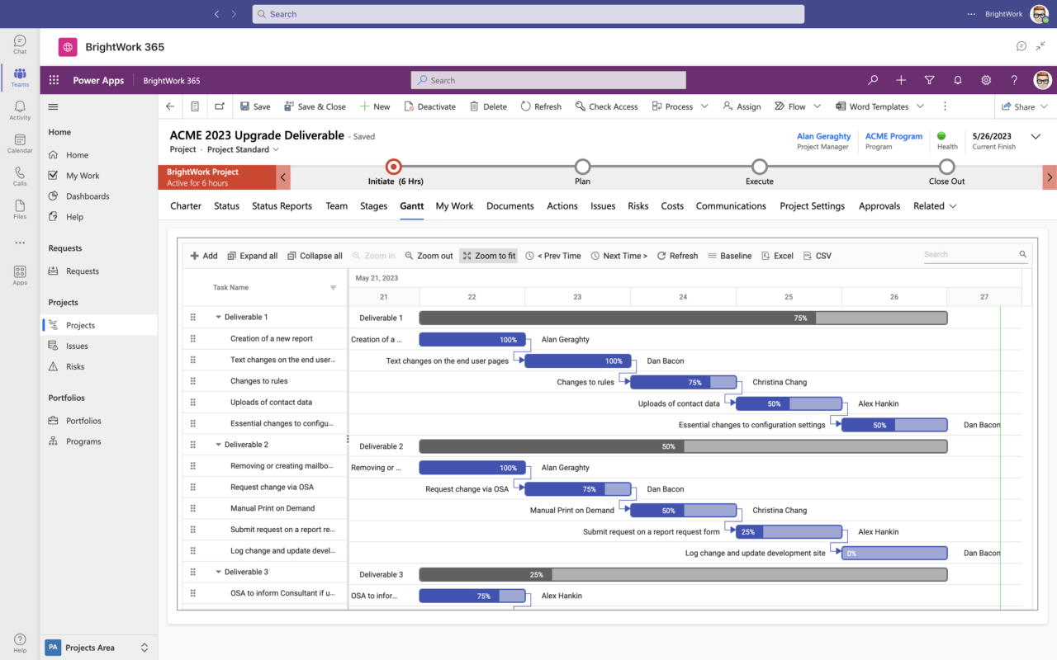Switch to the Risks tab

[x=638, y=205]
